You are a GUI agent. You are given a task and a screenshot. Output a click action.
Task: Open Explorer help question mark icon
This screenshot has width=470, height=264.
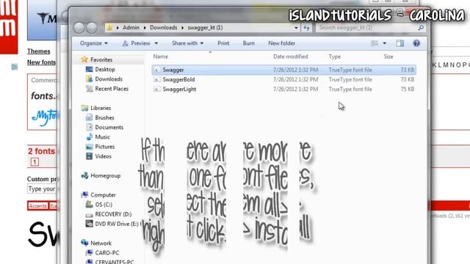416,43
